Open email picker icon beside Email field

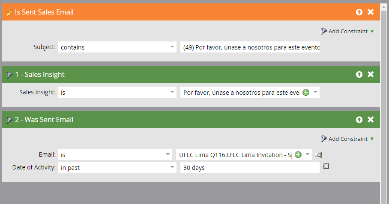[x=318, y=154]
